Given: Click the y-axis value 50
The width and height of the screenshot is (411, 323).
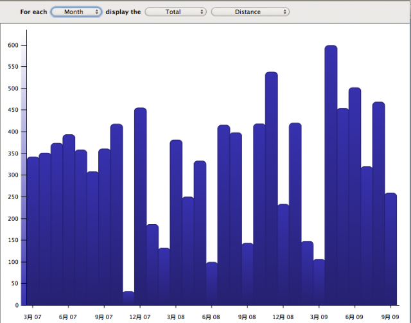Looking at the screenshot, I should point(15,283).
